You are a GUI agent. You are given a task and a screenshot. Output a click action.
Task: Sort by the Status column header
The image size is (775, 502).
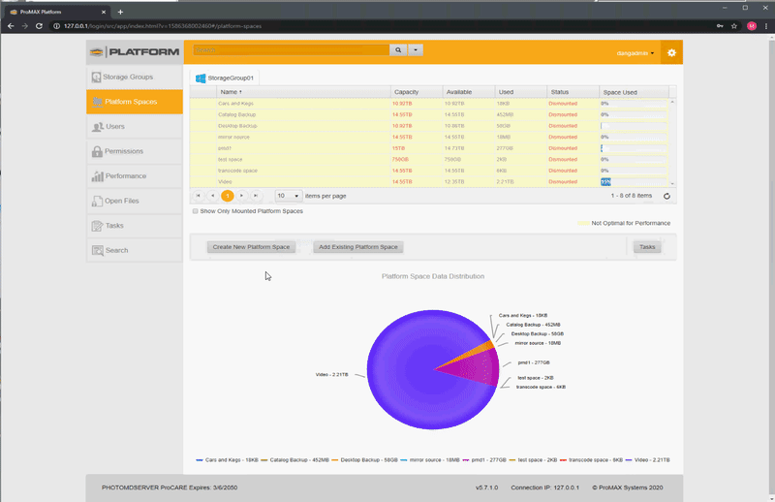click(x=573, y=92)
